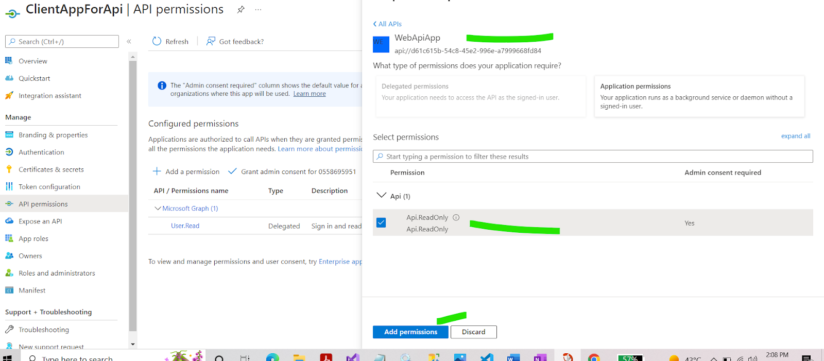
Task: Click Discard button
Action: 473,332
